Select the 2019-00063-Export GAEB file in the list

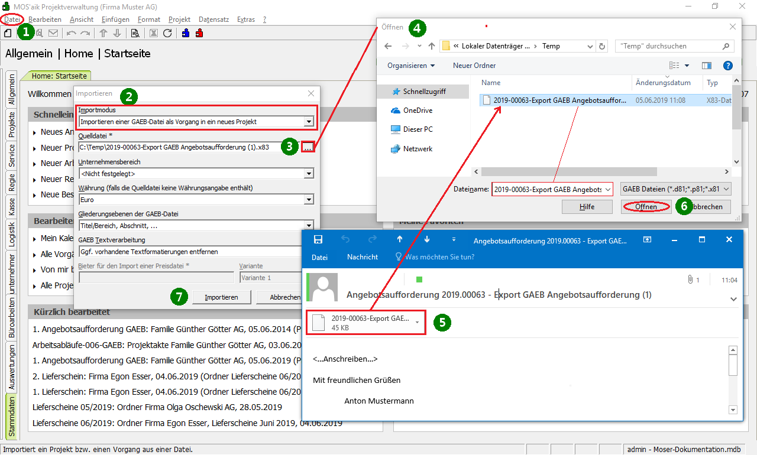pyautogui.click(x=559, y=100)
